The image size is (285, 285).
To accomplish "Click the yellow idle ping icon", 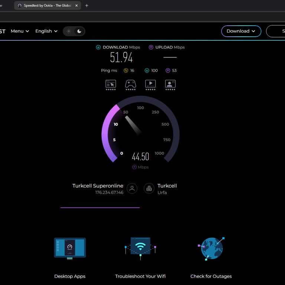I will [126, 71].
